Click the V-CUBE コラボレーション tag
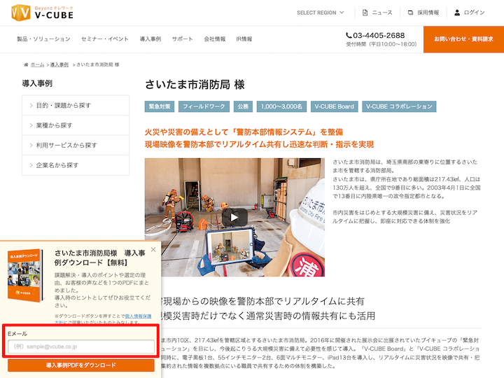The height and width of the screenshot is (378, 504). [x=399, y=106]
